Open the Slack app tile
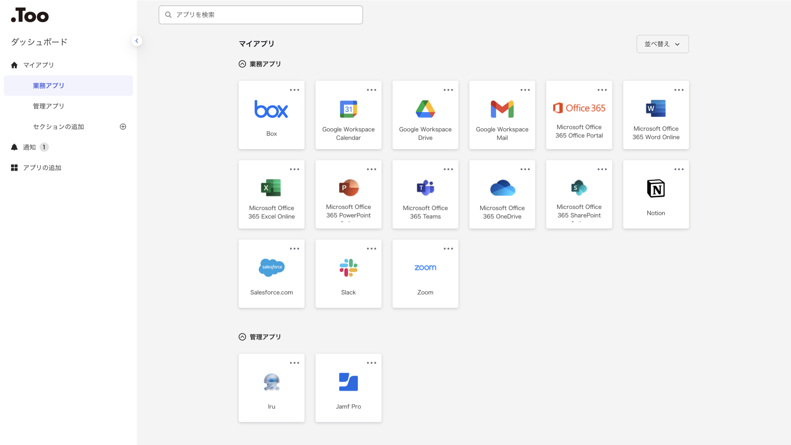This screenshot has width=791, height=445. (x=348, y=274)
